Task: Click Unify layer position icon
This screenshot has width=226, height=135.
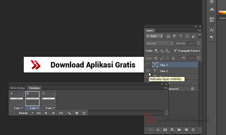Action: (156, 51)
